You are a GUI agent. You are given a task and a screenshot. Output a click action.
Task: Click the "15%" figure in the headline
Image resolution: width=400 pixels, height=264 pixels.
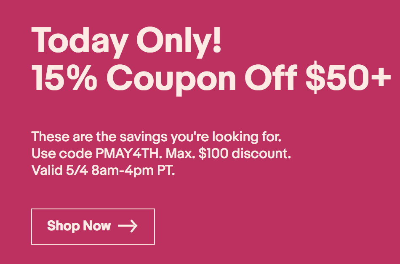coord(62,79)
